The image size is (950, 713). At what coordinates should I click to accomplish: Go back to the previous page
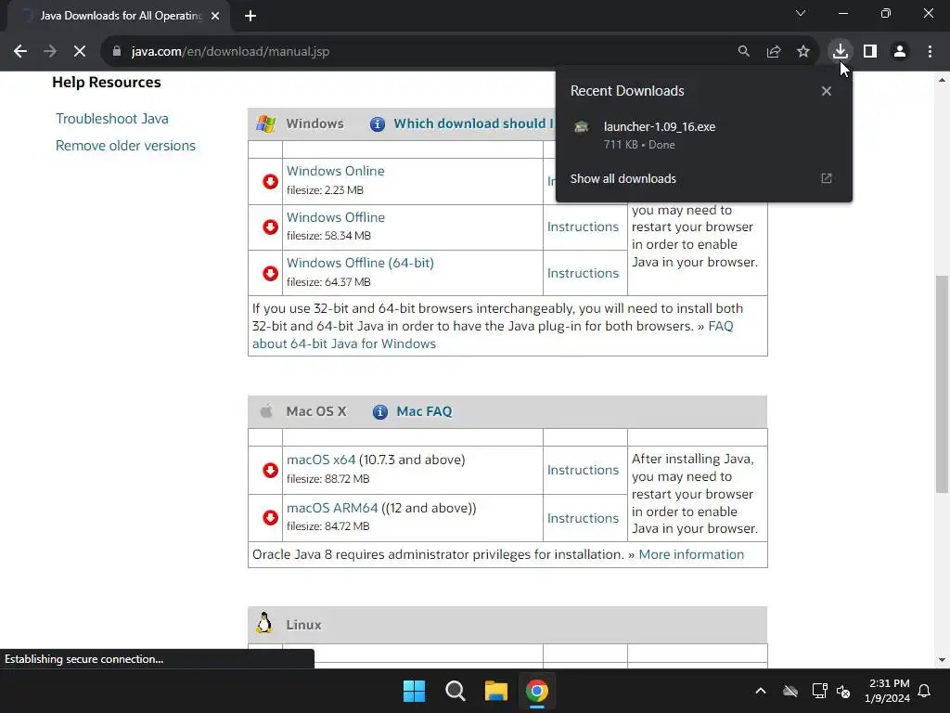(20, 52)
